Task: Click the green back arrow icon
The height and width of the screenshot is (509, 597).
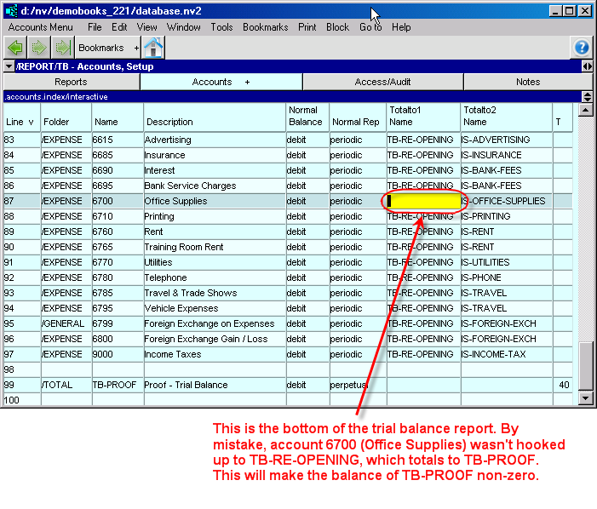Action: click(15, 48)
